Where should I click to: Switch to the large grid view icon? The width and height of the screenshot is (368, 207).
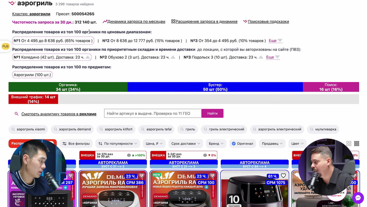click(349, 144)
